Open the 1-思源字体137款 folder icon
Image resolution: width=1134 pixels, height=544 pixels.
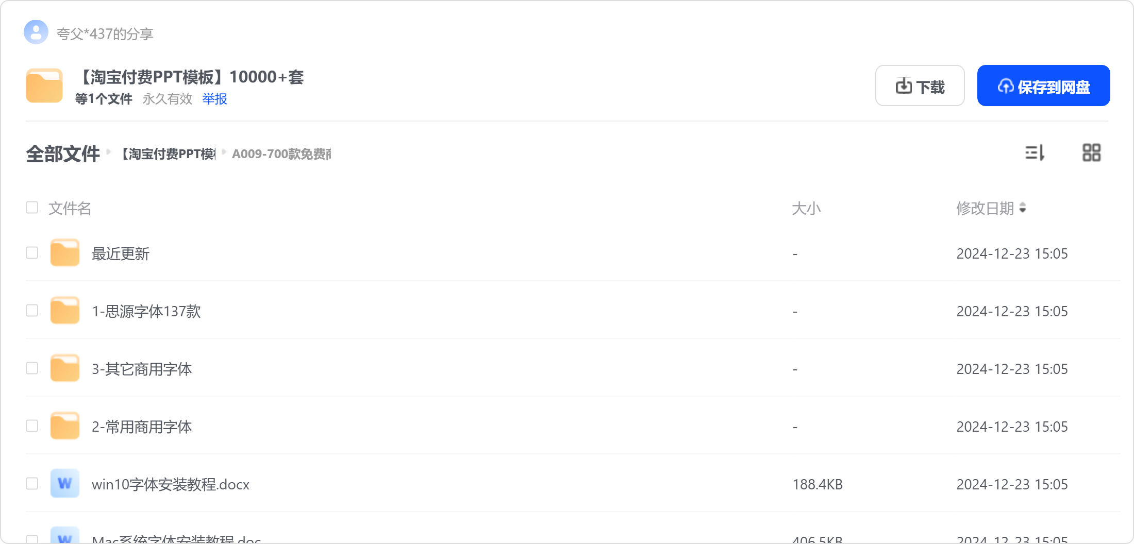65,311
